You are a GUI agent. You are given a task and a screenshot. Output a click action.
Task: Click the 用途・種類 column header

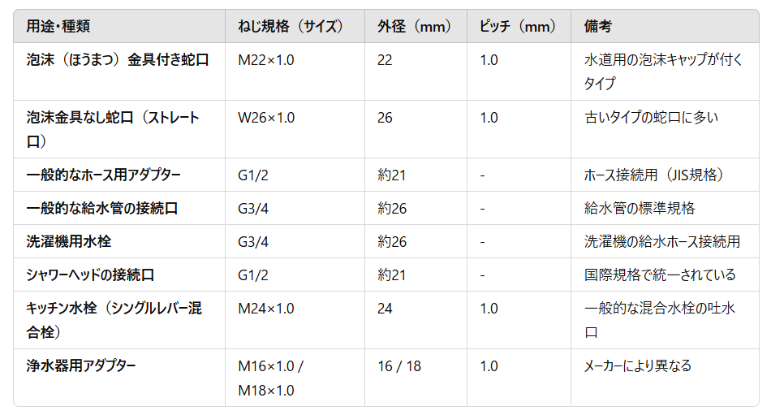[x=58, y=26]
